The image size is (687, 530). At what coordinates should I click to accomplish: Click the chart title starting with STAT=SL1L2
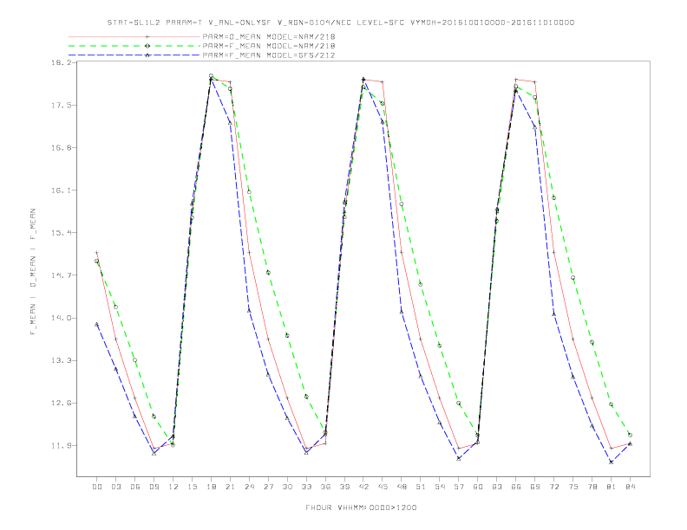click(340, 23)
